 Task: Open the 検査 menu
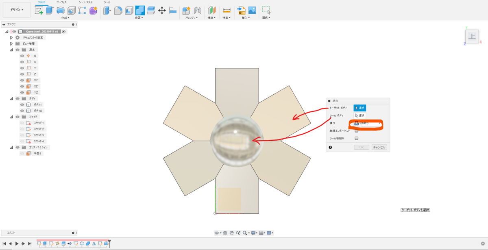(227, 17)
